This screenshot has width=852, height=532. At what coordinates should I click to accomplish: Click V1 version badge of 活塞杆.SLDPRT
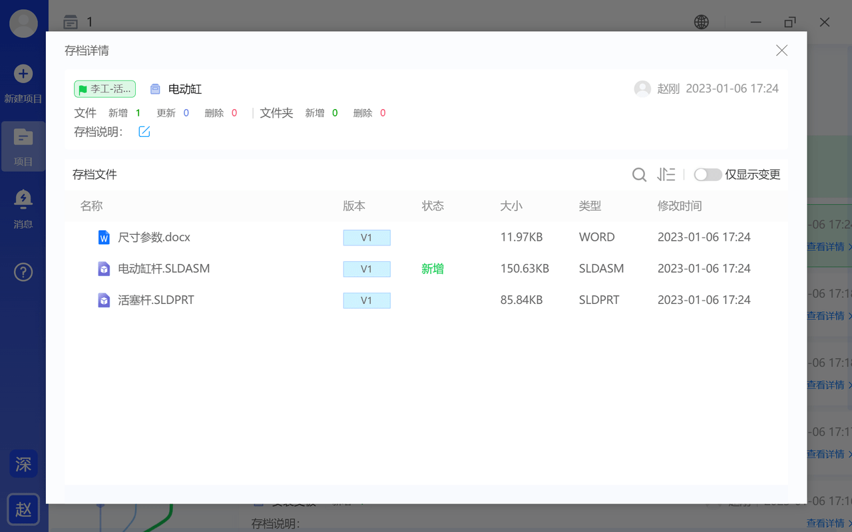[x=367, y=300]
